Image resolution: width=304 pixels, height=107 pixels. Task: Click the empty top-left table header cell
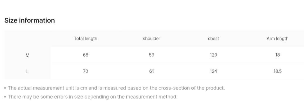point(27,39)
